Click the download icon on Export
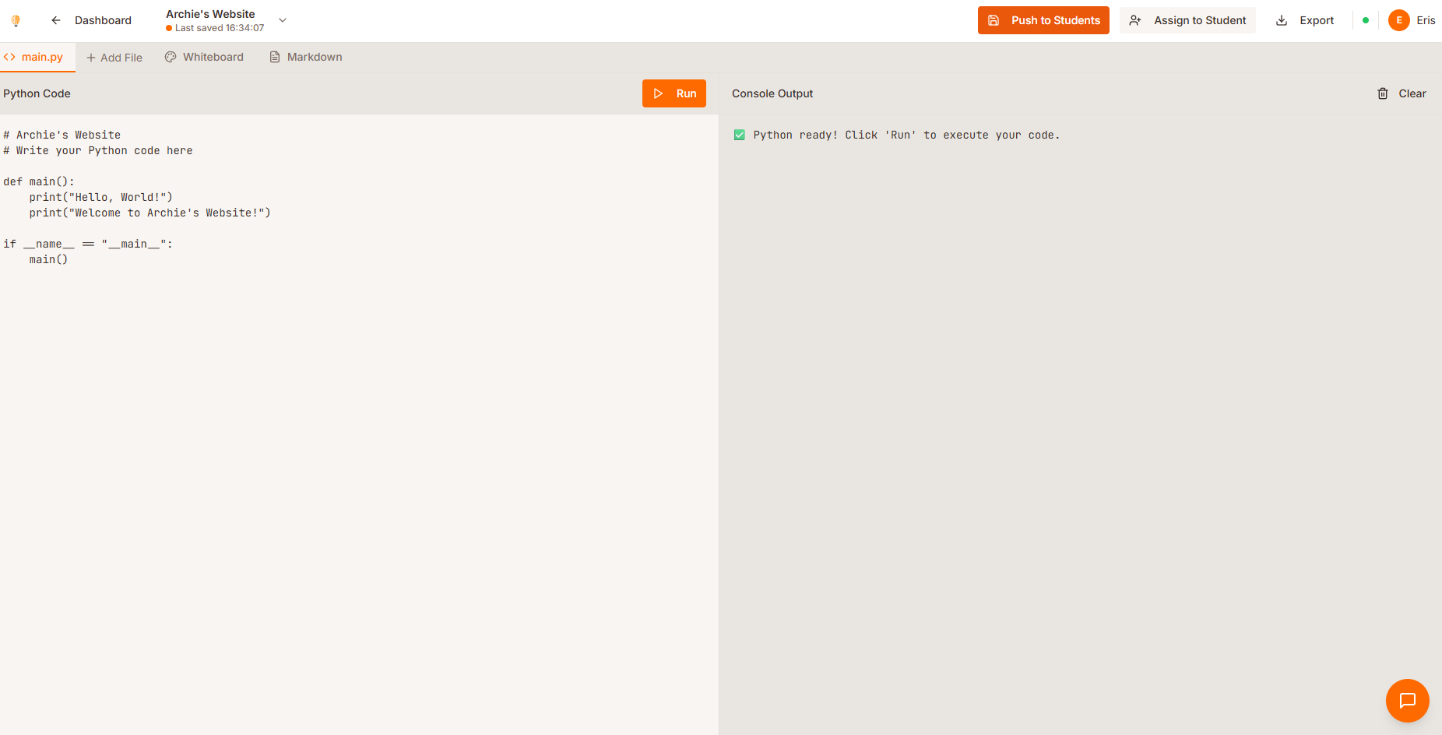 [x=1282, y=20]
